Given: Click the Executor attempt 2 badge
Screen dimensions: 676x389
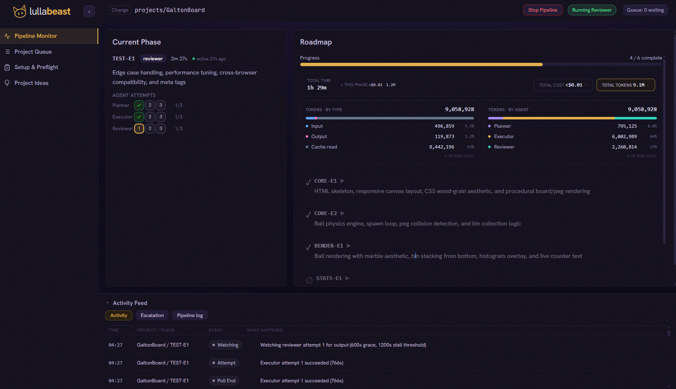Looking at the screenshot, I should pyautogui.click(x=150, y=117).
